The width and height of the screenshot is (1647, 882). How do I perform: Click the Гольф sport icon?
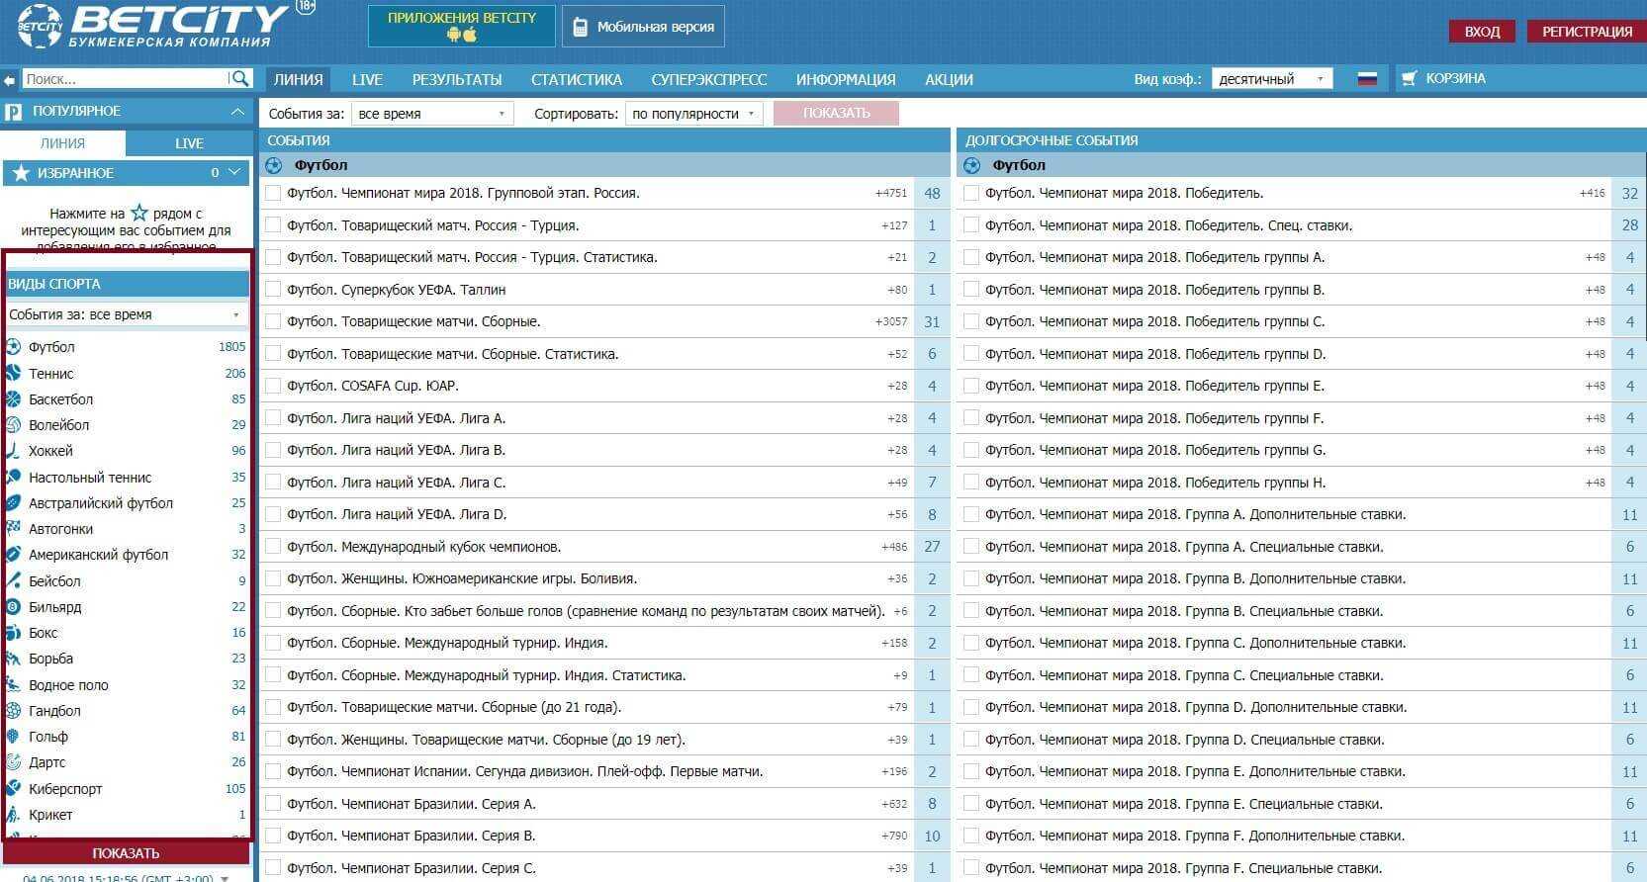pos(13,736)
